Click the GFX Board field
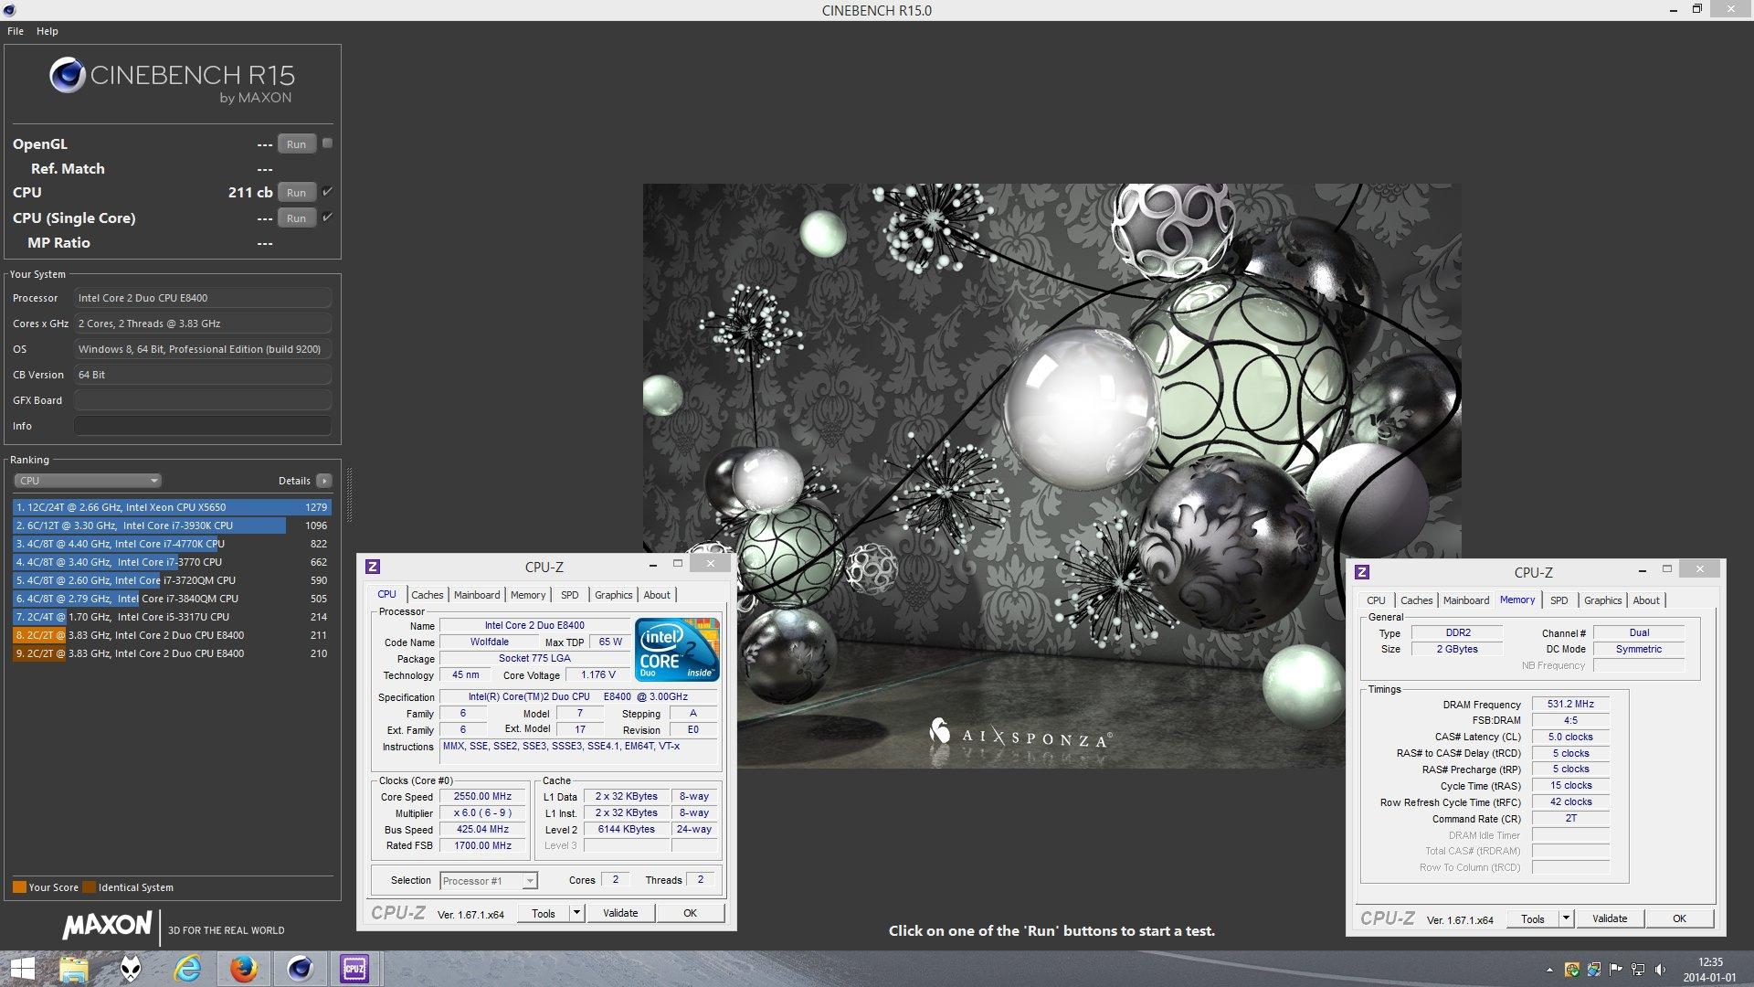Image resolution: width=1754 pixels, height=987 pixels. click(203, 400)
